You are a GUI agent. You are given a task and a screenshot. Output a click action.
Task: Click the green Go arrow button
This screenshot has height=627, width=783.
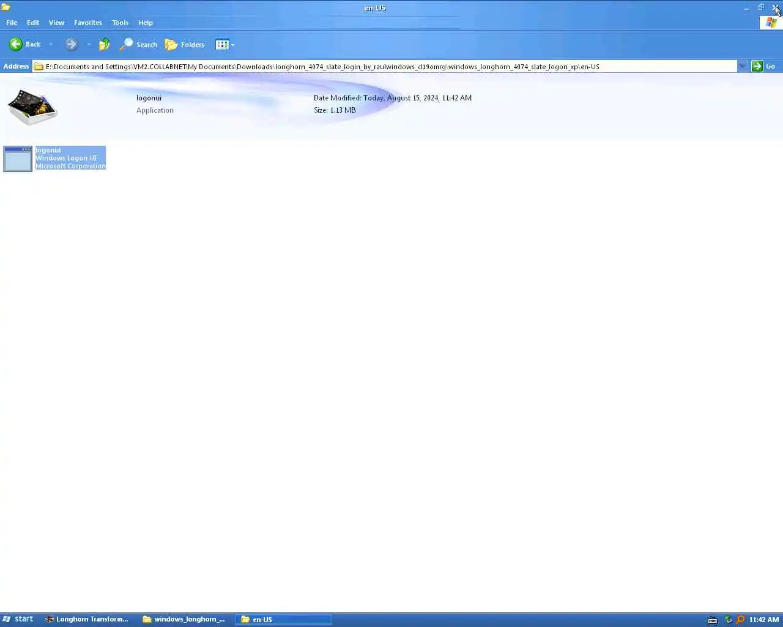757,66
